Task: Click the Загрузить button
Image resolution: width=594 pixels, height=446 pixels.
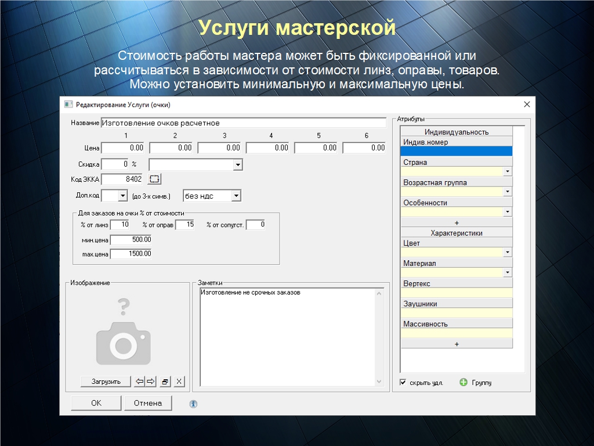Action: 106,382
